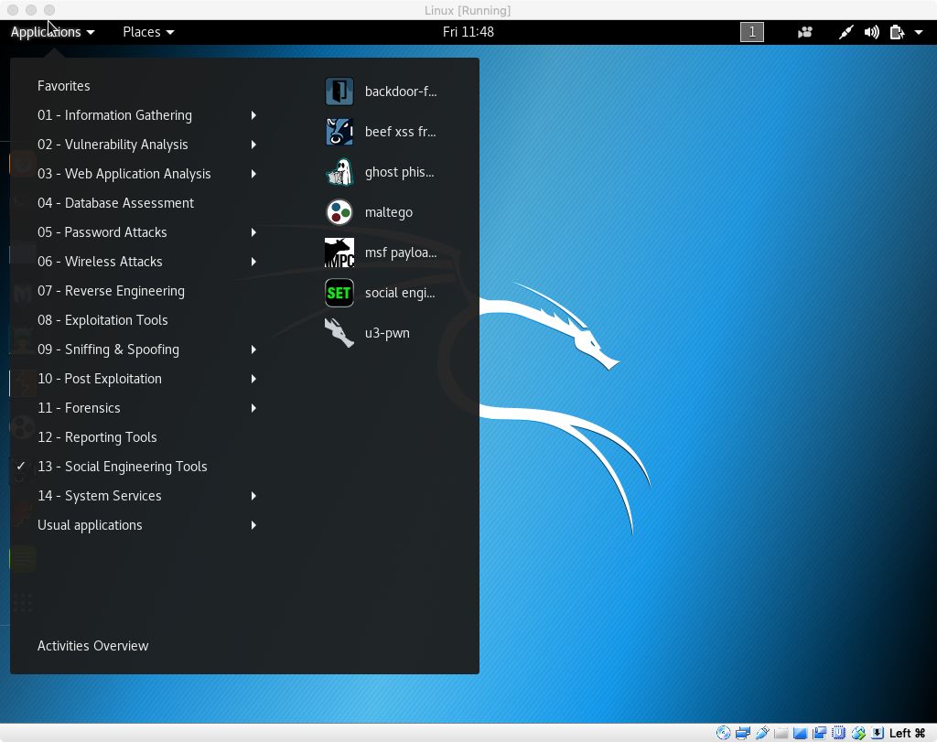Expand 06 - Wireless Attacks submenu

click(x=146, y=262)
